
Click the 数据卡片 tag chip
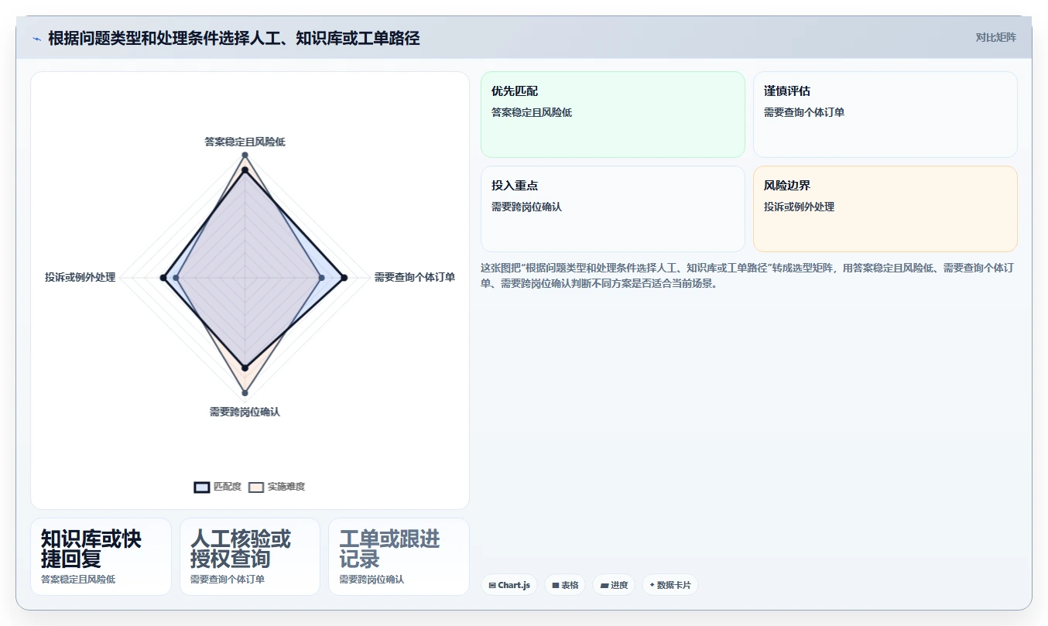[x=670, y=585]
